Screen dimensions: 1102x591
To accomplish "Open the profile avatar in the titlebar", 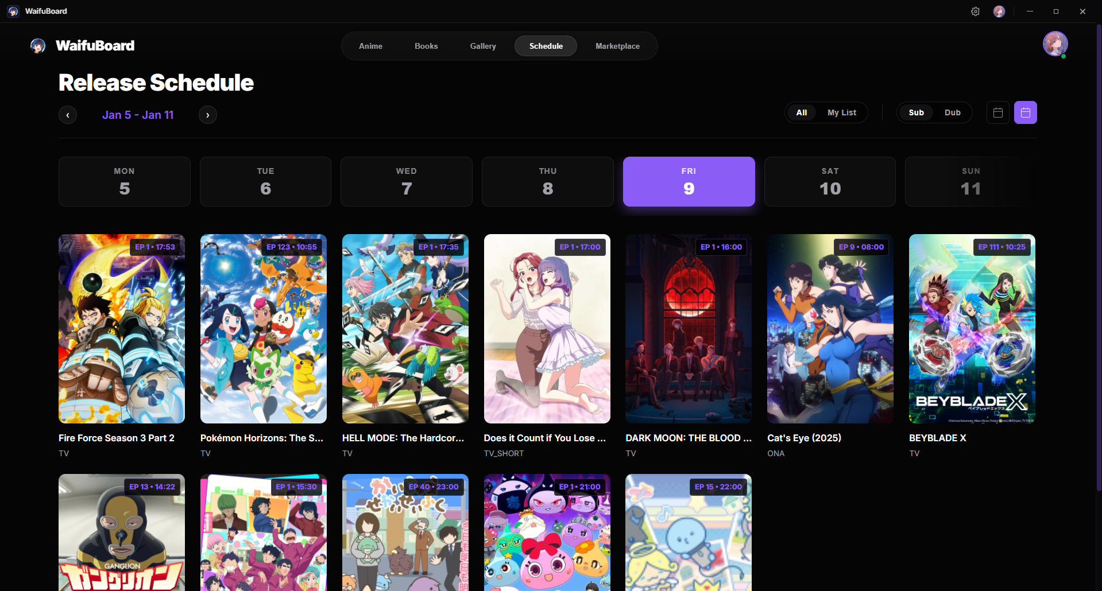I will (x=999, y=11).
